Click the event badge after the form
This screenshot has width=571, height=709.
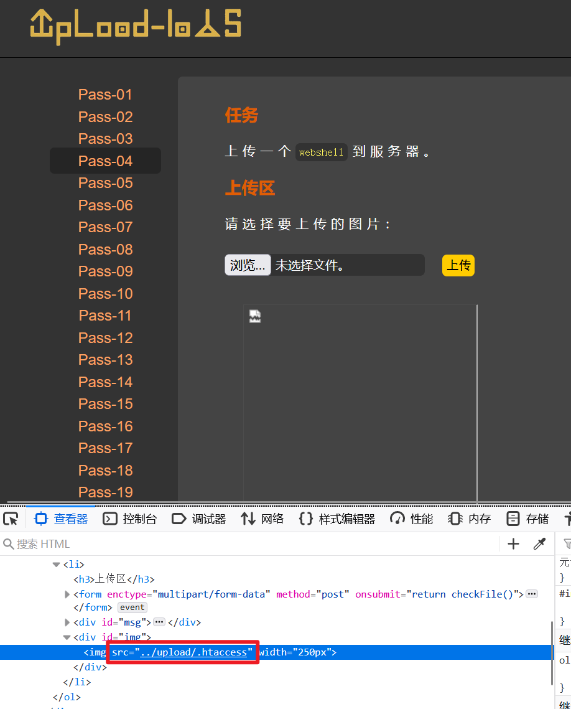pyautogui.click(x=132, y=608)
